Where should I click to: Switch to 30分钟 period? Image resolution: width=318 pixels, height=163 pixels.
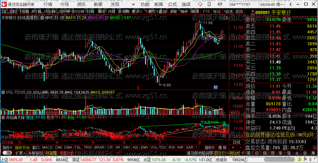[64, 12]
